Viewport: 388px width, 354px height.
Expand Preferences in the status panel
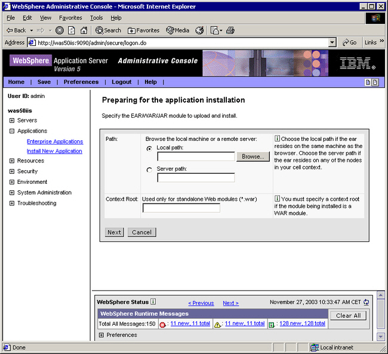pos(101,335)
